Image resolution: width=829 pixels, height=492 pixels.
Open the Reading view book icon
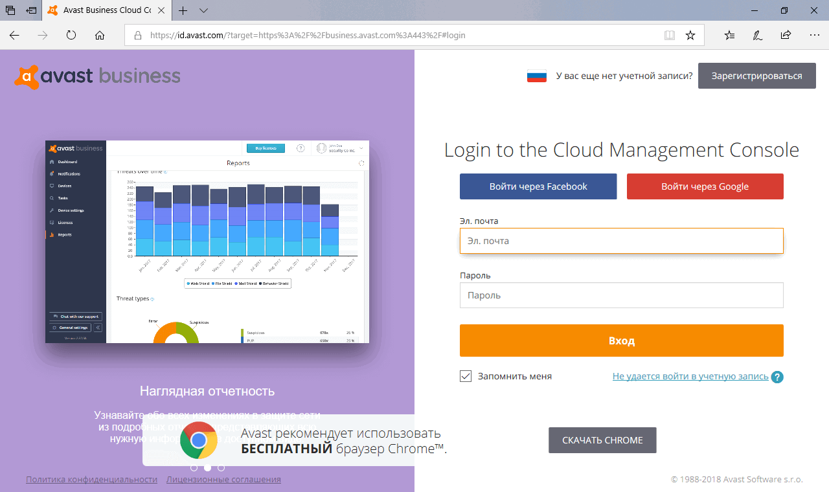tap(670, 36)
